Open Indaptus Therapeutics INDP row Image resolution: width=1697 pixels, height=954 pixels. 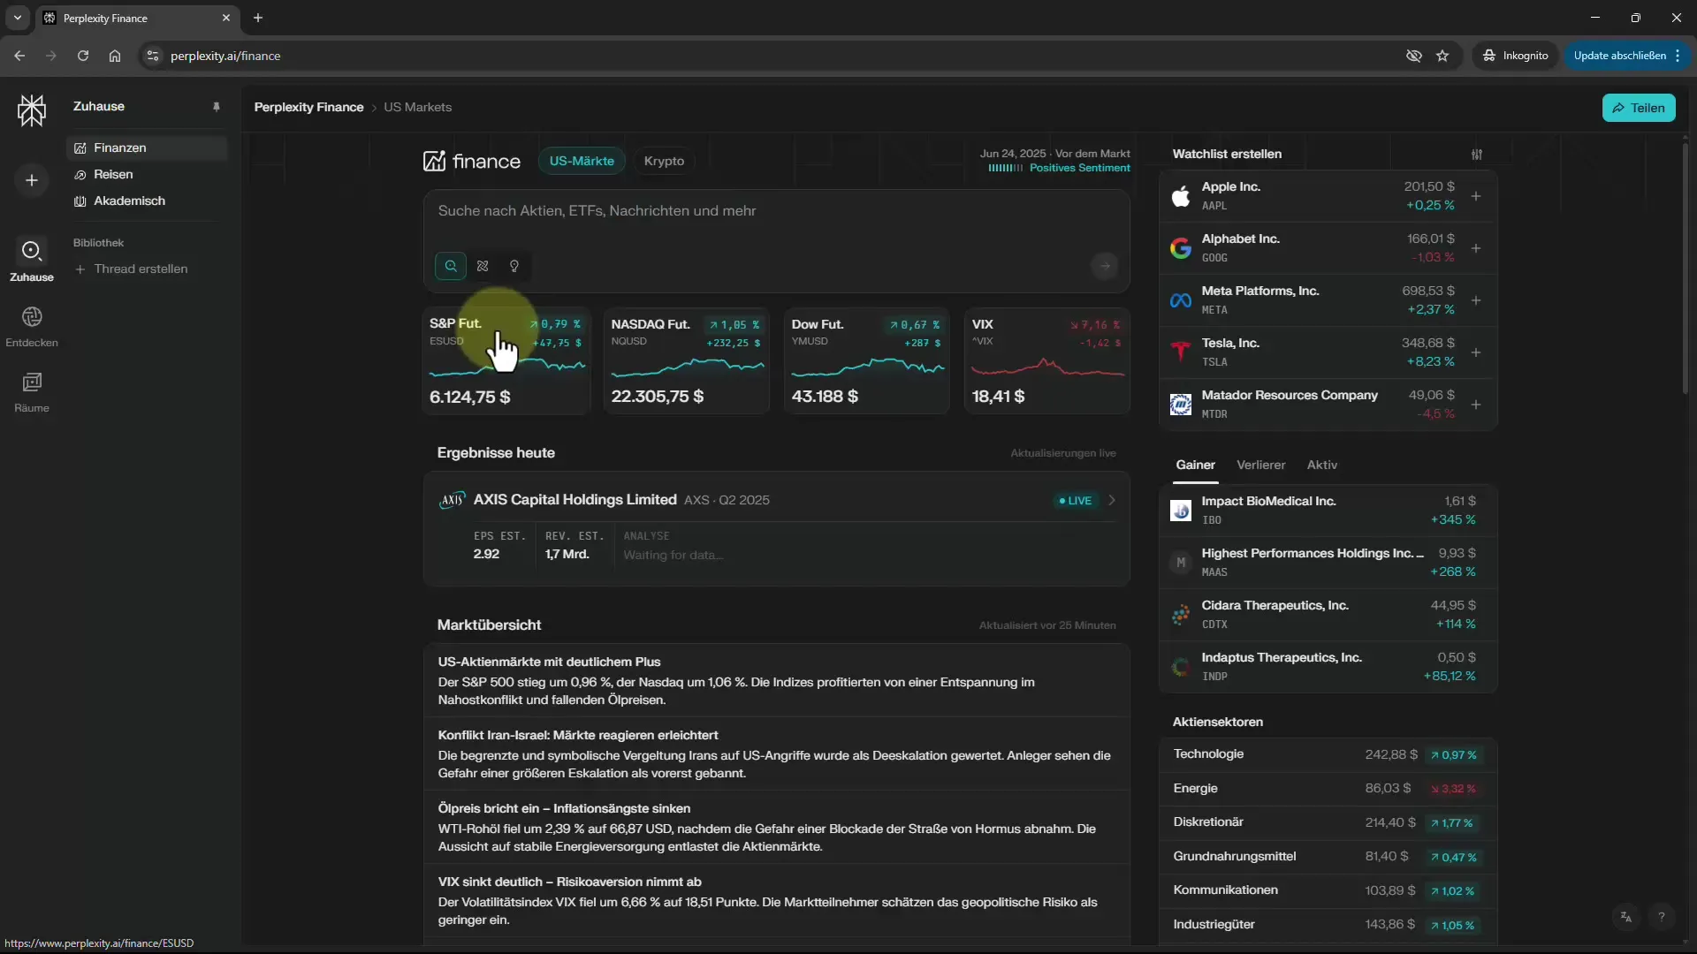click(1328, 667)
